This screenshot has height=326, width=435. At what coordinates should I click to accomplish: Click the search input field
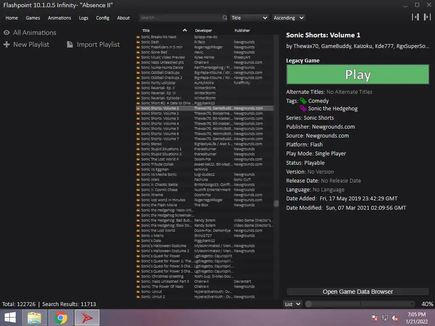180,17
